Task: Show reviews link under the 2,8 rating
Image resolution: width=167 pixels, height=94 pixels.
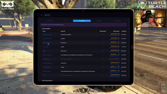Action: pyautogui.click(x=114, y=68)
